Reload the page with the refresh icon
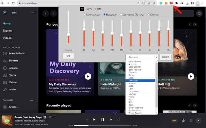206x128 pixels. (x=13, y=3)
